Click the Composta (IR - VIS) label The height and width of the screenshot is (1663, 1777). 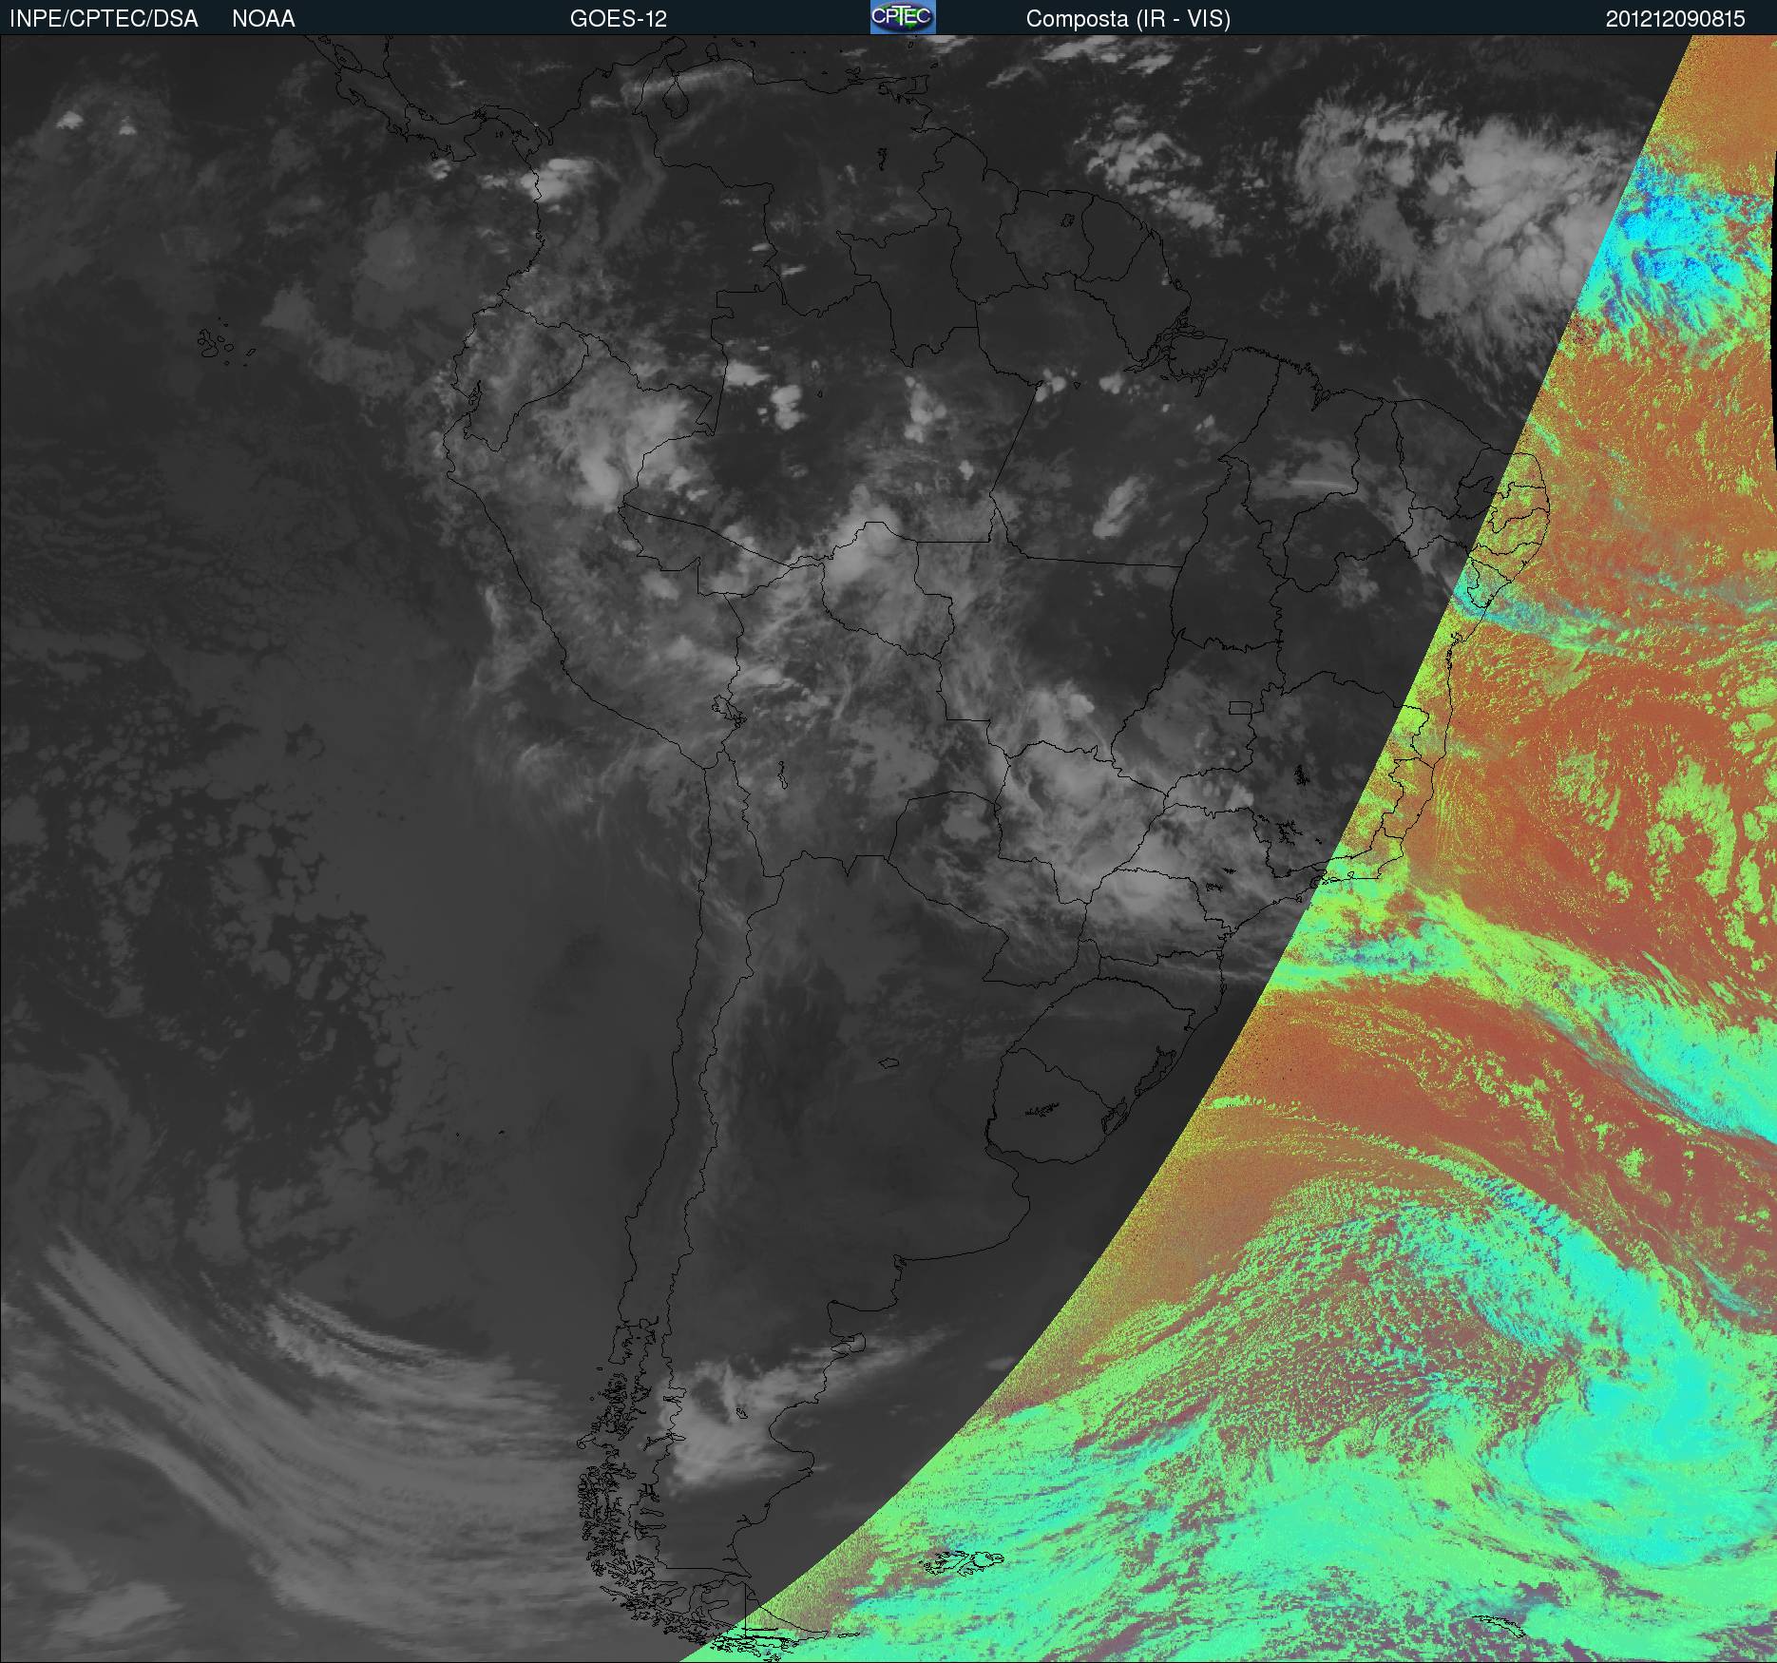pos(1128,19)
